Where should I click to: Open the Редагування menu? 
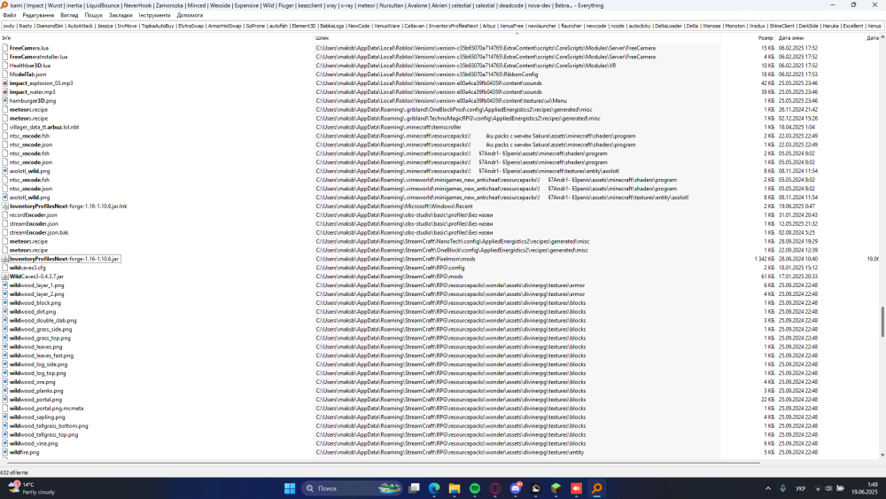[38, 15]
